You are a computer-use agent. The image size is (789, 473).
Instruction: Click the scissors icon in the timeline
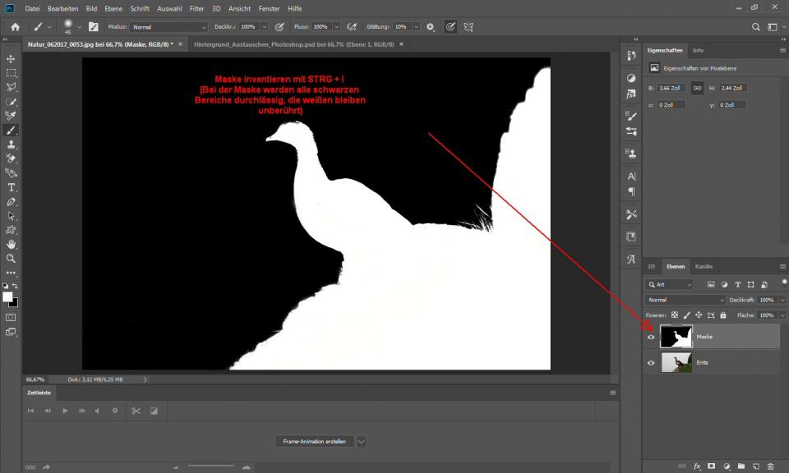point(136,411)
